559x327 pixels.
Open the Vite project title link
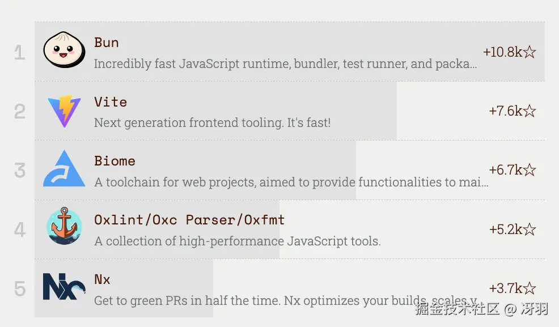coord(111,102)
